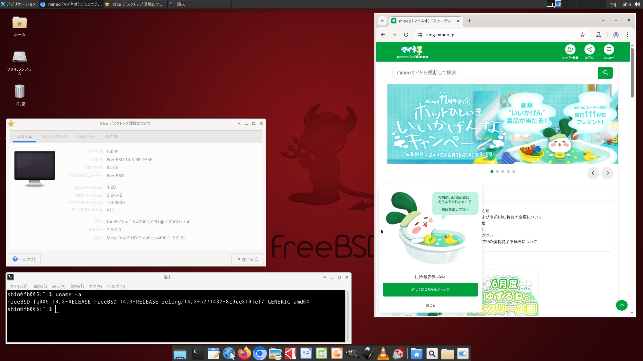Click the 詳しくはこちらをチェック button
643x361 pixels.
pyautogui.click(x=430, y=289)
